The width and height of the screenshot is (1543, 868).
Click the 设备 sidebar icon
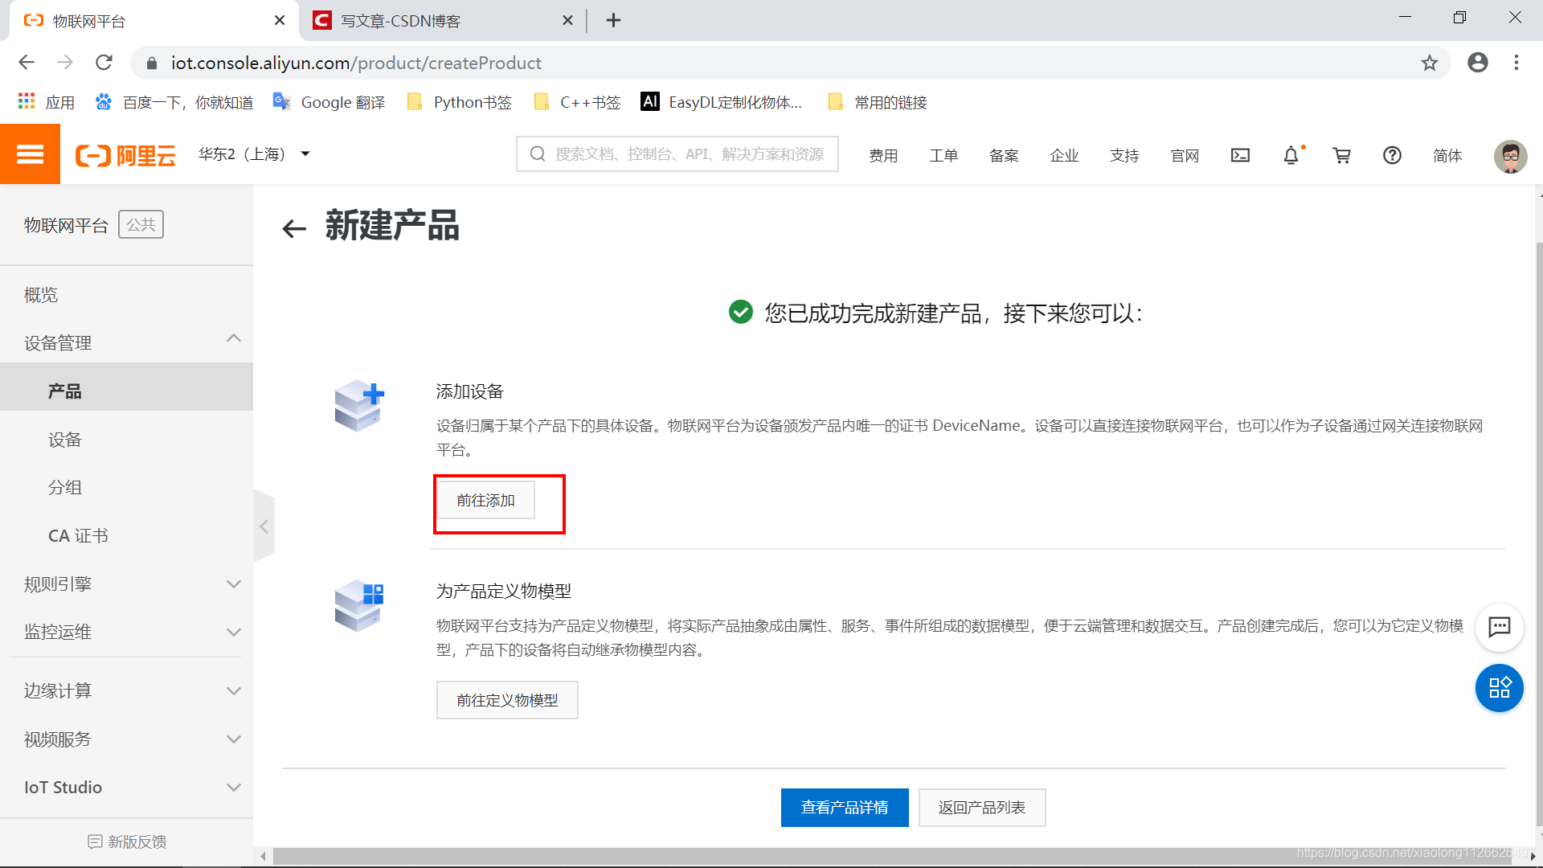tap(66, 439)
